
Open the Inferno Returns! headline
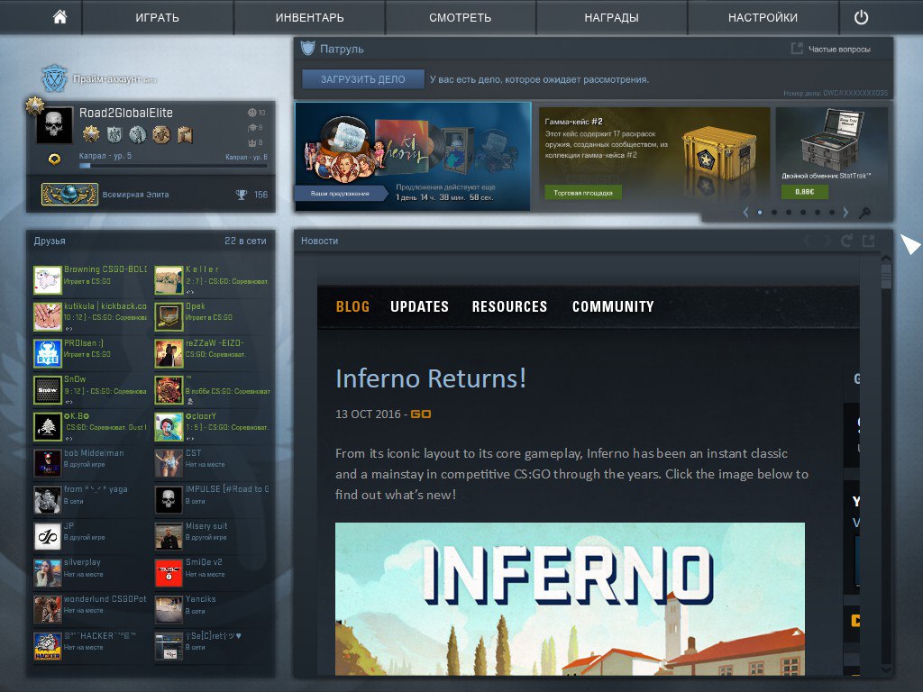coord(431,378)
